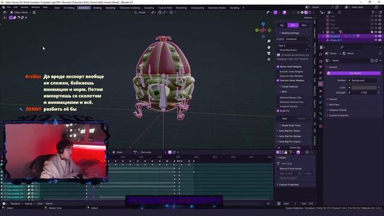
Task: Toggle Preserve Volume checkbox
Action: (x=278, y=106)
